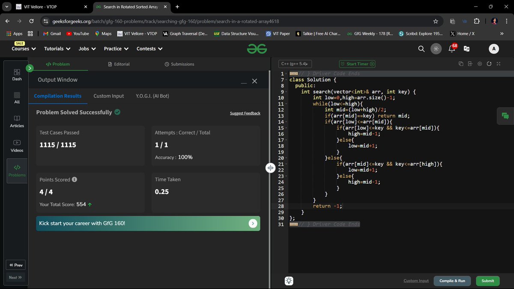This screenshot has width=514, height=289.
Task: Click the Compile & Run button
Action: click(452, 281)
